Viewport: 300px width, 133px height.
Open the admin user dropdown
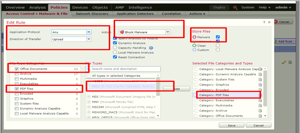pos(283,7)
